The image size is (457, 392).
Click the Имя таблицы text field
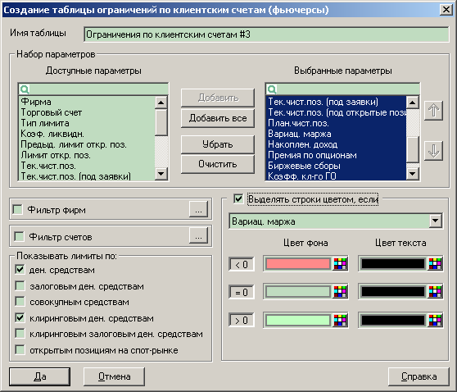[x=266, y=34]
